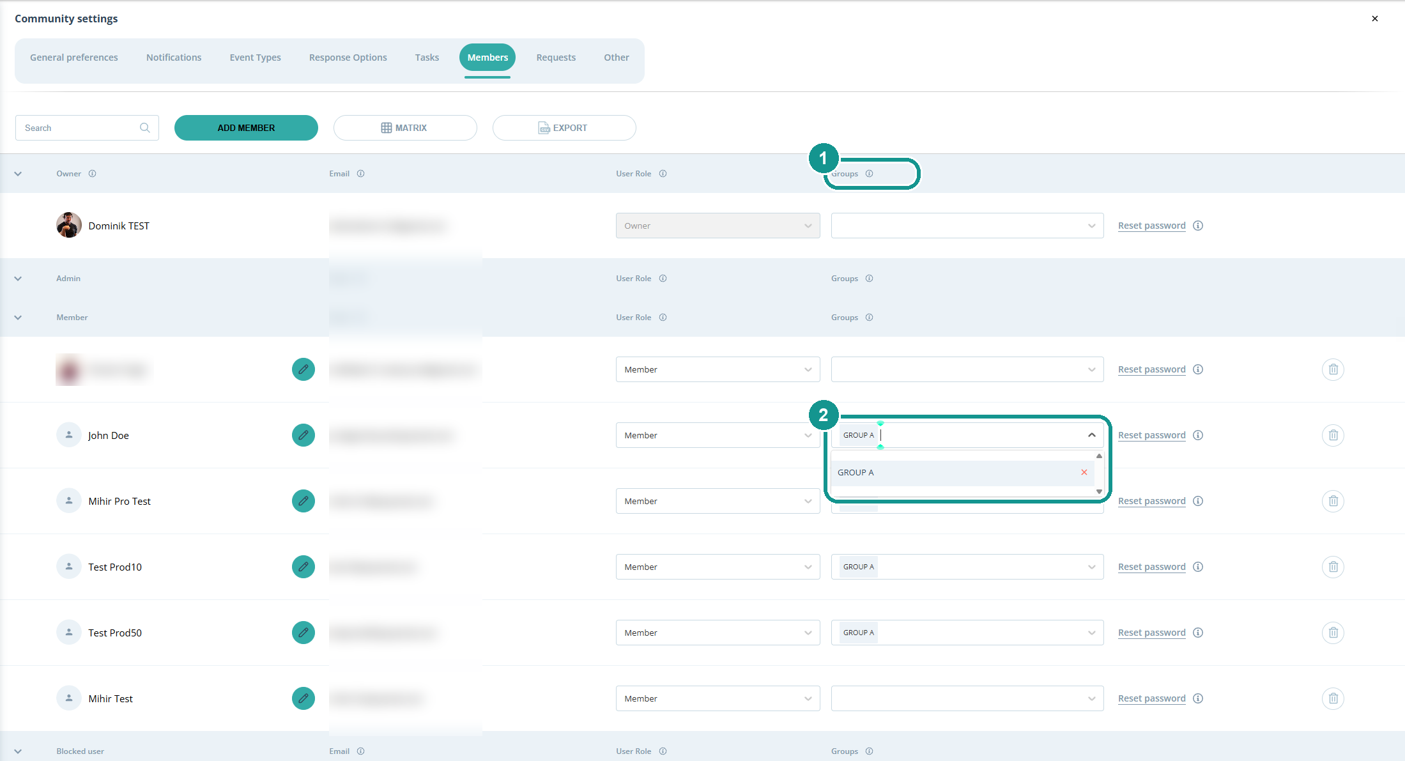The height and width of the screenshot is (761, 1405).
Task: Remove GROUP A with red X in dropdown list
Action: (x=1084, y=472)
